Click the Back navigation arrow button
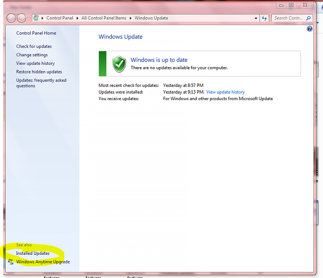The image size is (323, 278). [11, 18]
